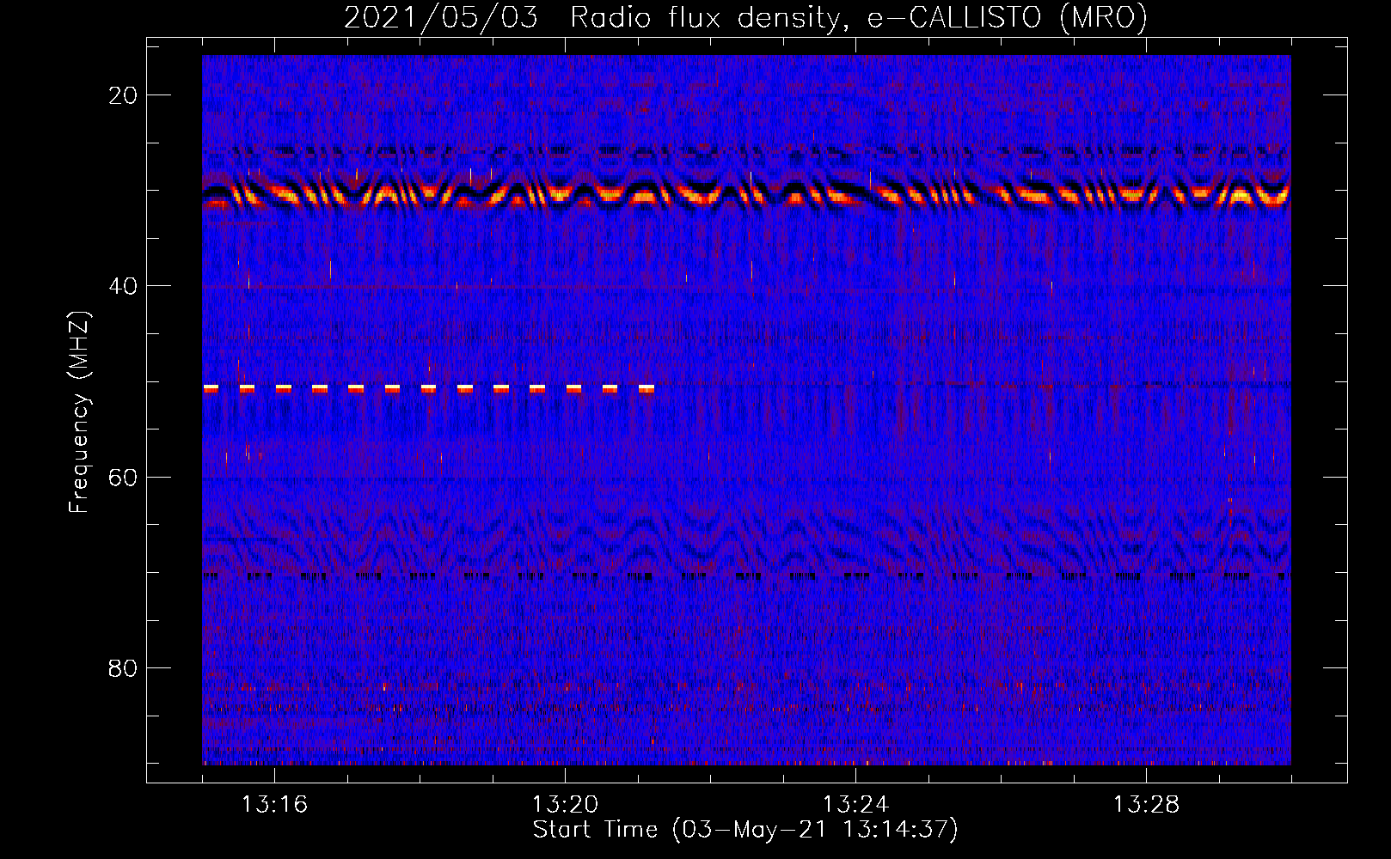Screen dimensions: 1391x859
Task: Click the dashed red-white line near 50 MHz
Action: 429,389
